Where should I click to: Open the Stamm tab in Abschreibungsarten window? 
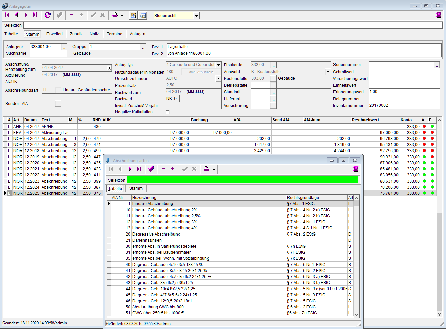click(x=136, y=188)
